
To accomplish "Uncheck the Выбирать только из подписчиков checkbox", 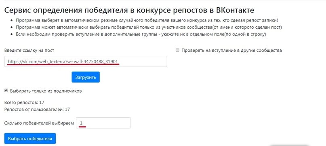I will [x=6, y=91].
